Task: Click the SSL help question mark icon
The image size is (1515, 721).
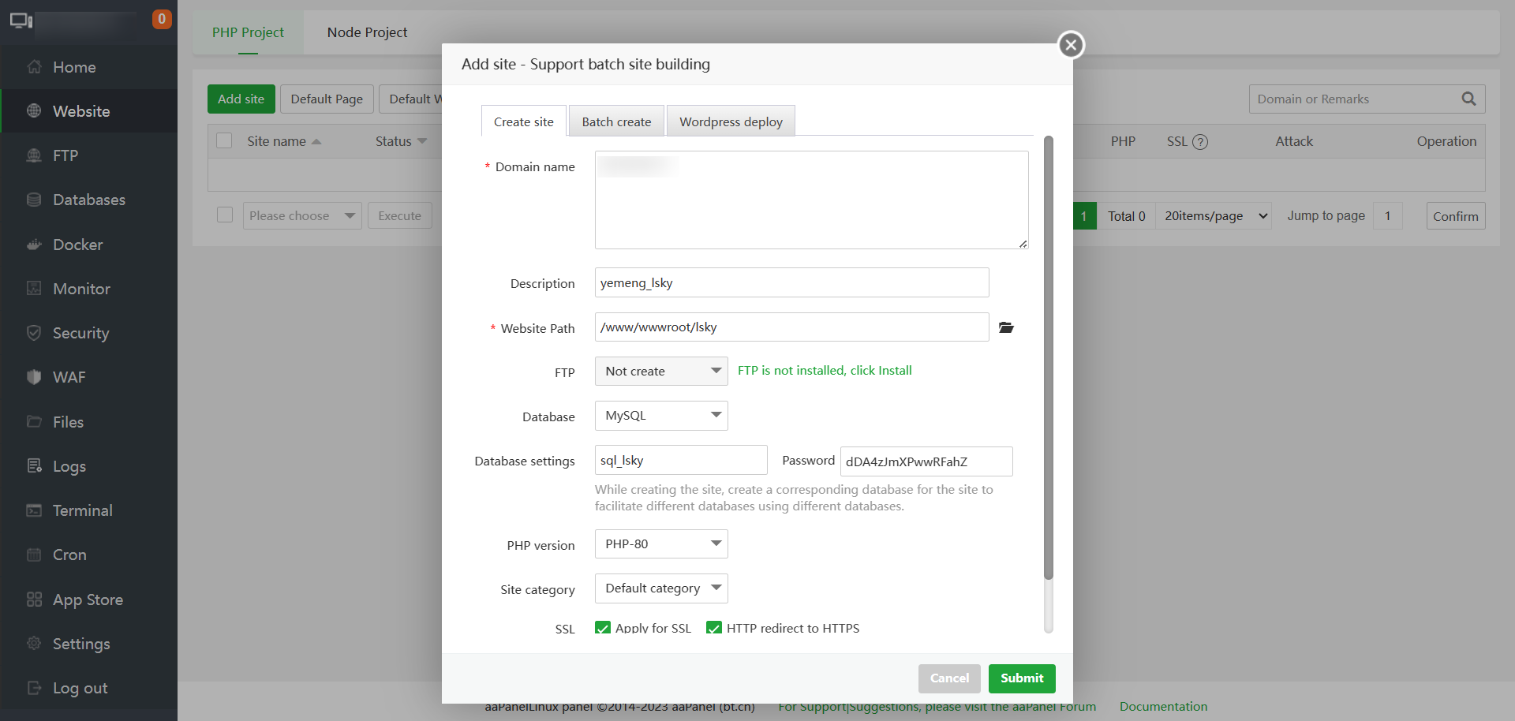Action: (1200, 142)
